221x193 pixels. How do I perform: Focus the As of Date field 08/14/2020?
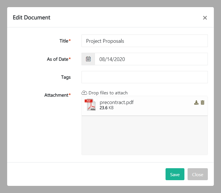click(151, 59)
